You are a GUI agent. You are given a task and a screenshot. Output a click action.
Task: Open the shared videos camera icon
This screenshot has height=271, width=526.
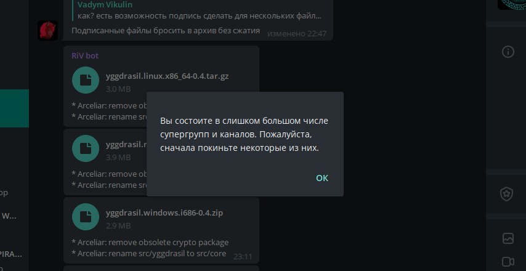(508, 261)
